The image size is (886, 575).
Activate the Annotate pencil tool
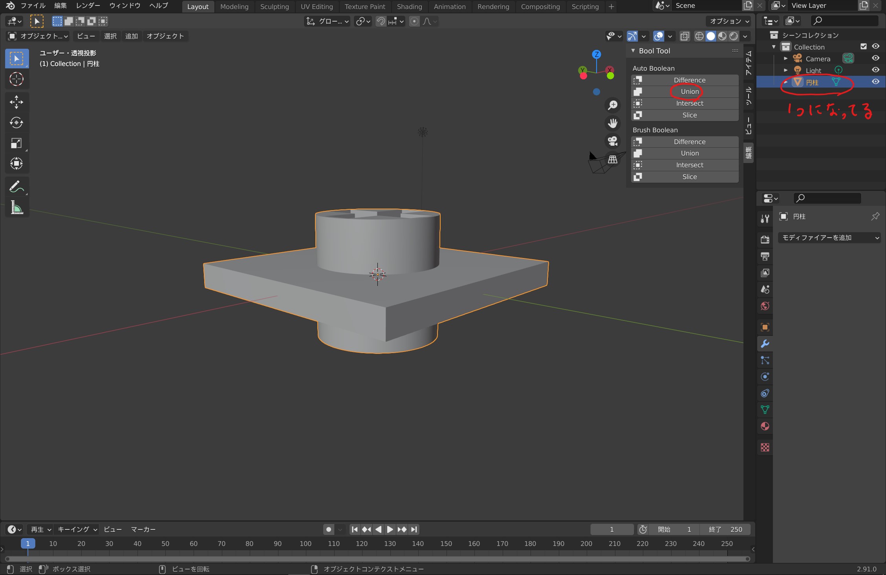coord(16,187)
